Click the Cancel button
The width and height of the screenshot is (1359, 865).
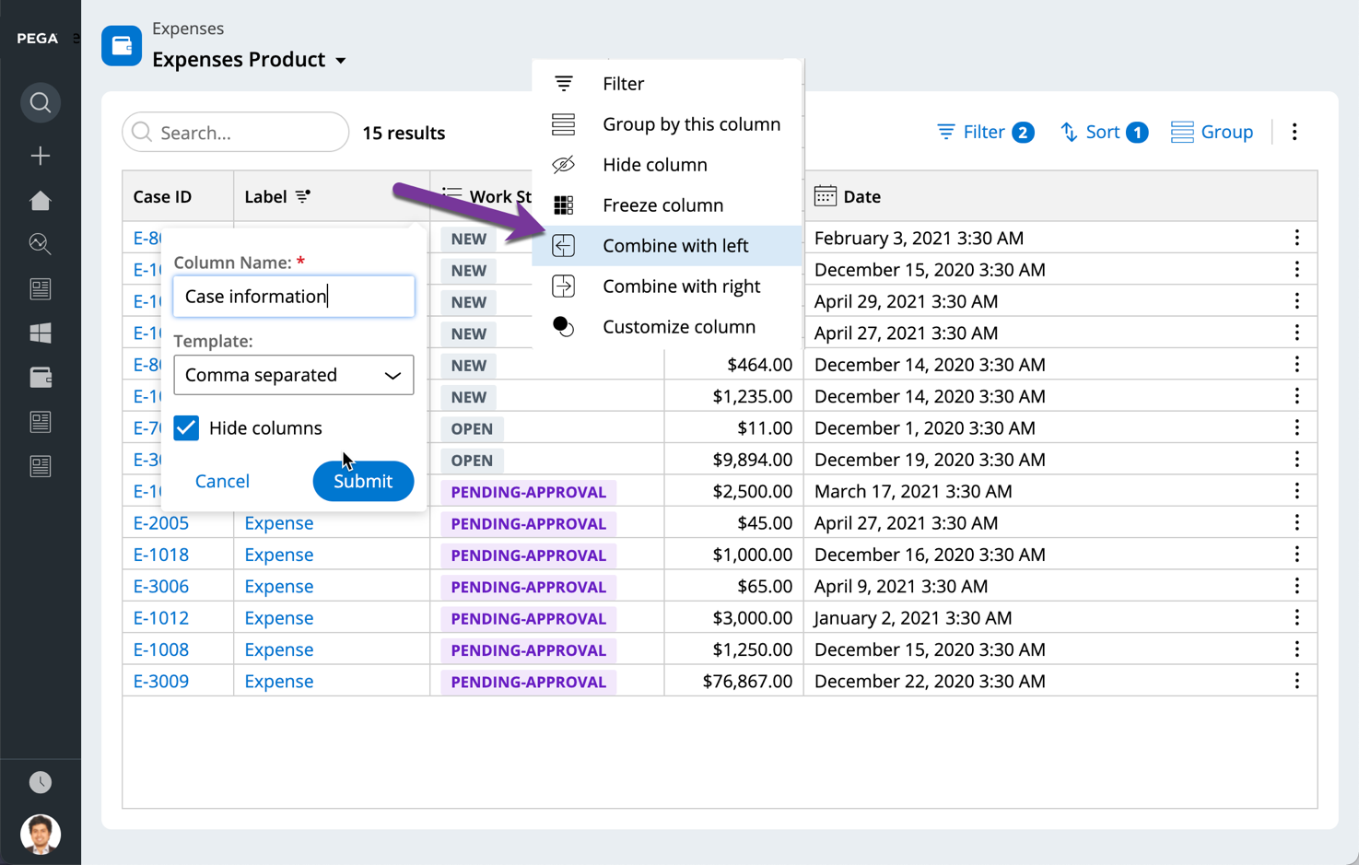click(x=222, y=481)
